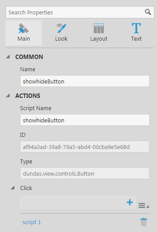The width and height of the screenshot is (157, 232).
Task: Add a Click script with plus icon
Action: point(130,202)
